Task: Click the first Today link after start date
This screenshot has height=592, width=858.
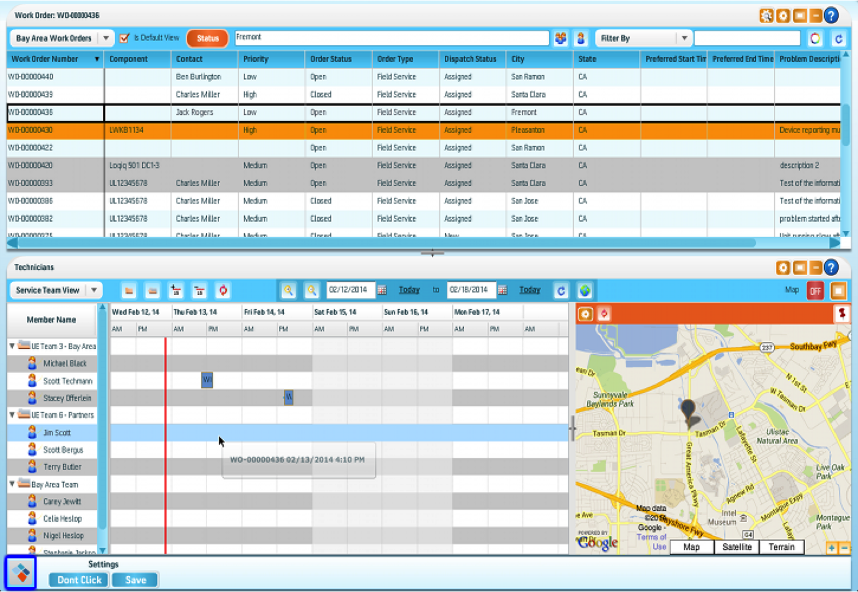Action: (x=409, y=290)
